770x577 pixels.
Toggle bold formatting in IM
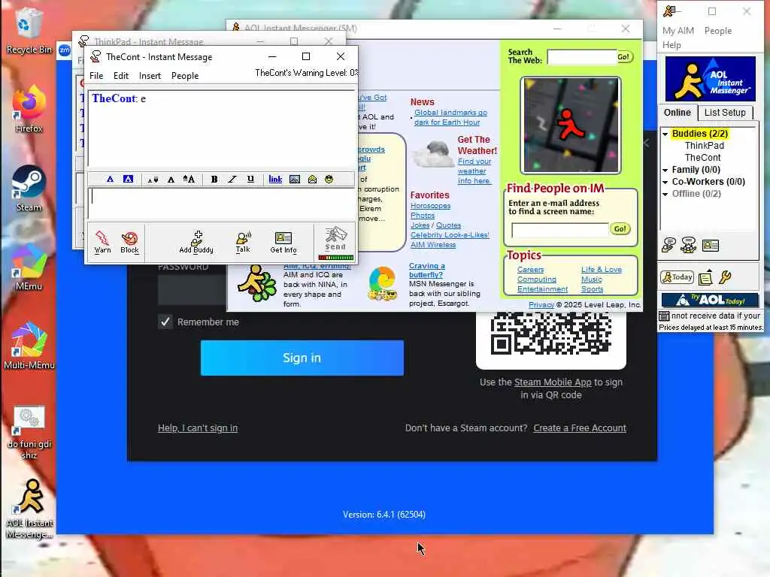pos(214,179)
